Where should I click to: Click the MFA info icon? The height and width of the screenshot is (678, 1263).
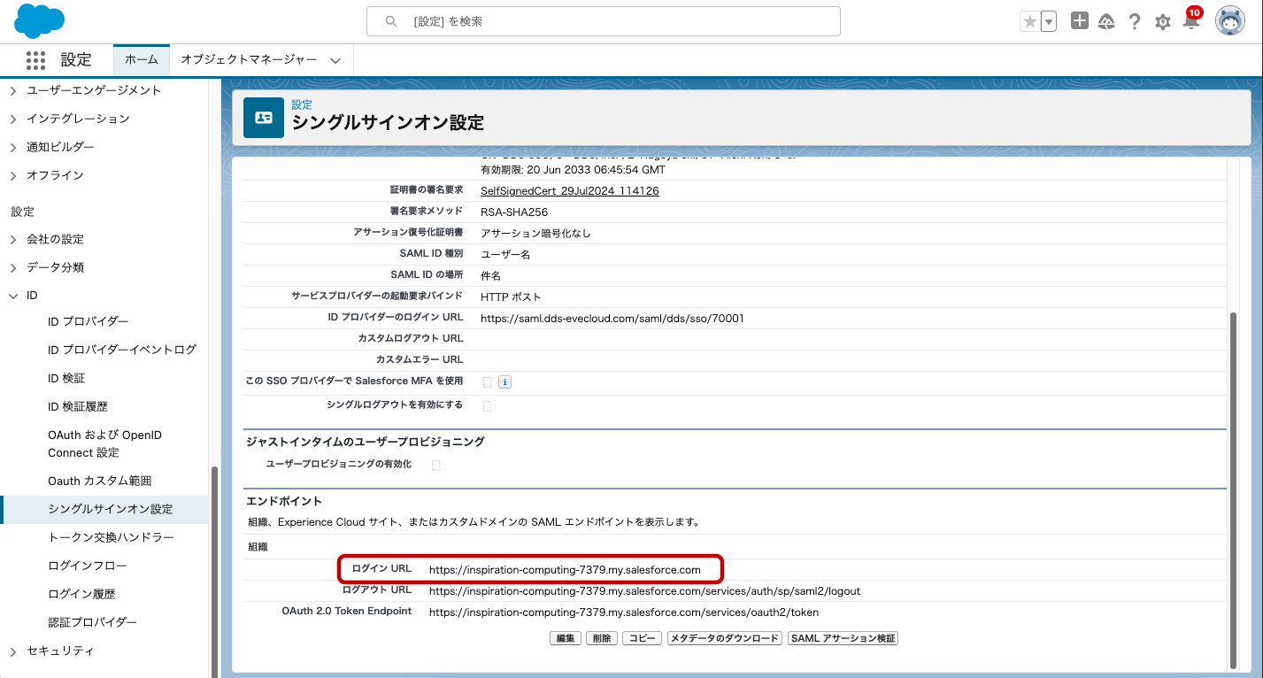505,382
